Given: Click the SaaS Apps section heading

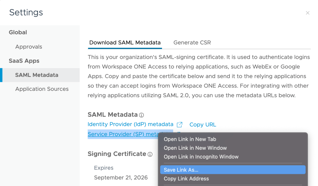Looking at the screenshot, I should point(24,61).
